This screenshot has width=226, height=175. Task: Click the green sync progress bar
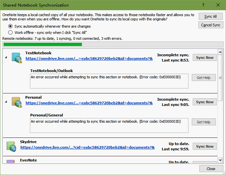point(43,44)
